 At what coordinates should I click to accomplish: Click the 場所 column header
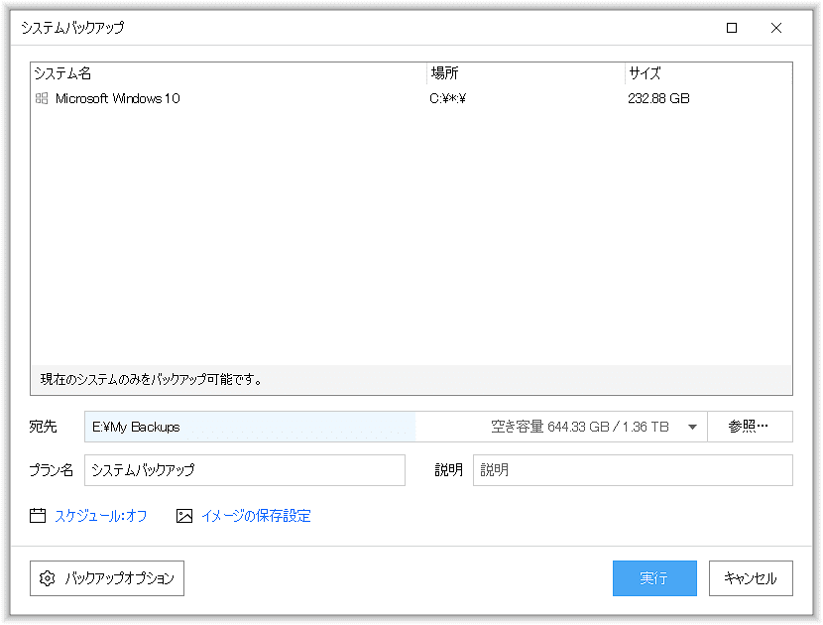click(526, 73)
